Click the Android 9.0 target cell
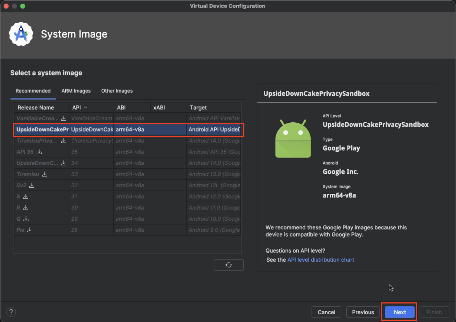 [214, 230]
